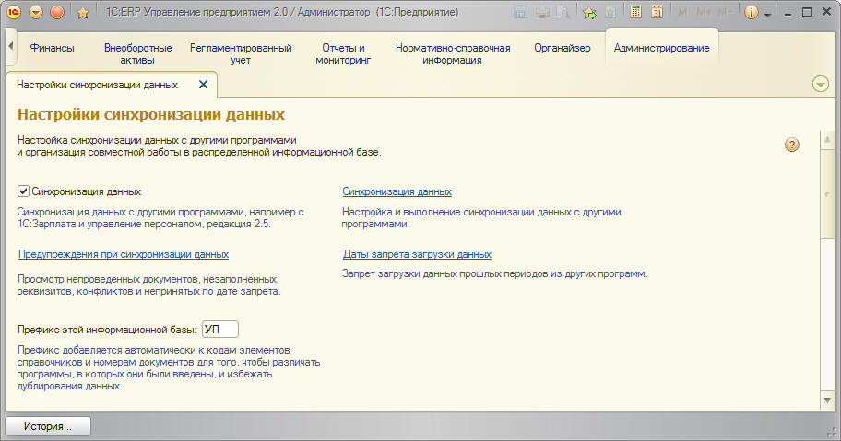Toggle the Синхронизация данных checkbox
The height and width of the screenshot is (441, 841).
tap(24, 191)
